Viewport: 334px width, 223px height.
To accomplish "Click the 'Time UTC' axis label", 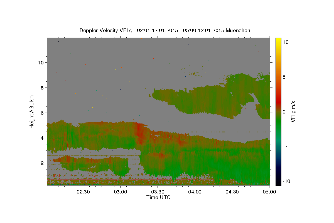I will [x=158, y=197].
